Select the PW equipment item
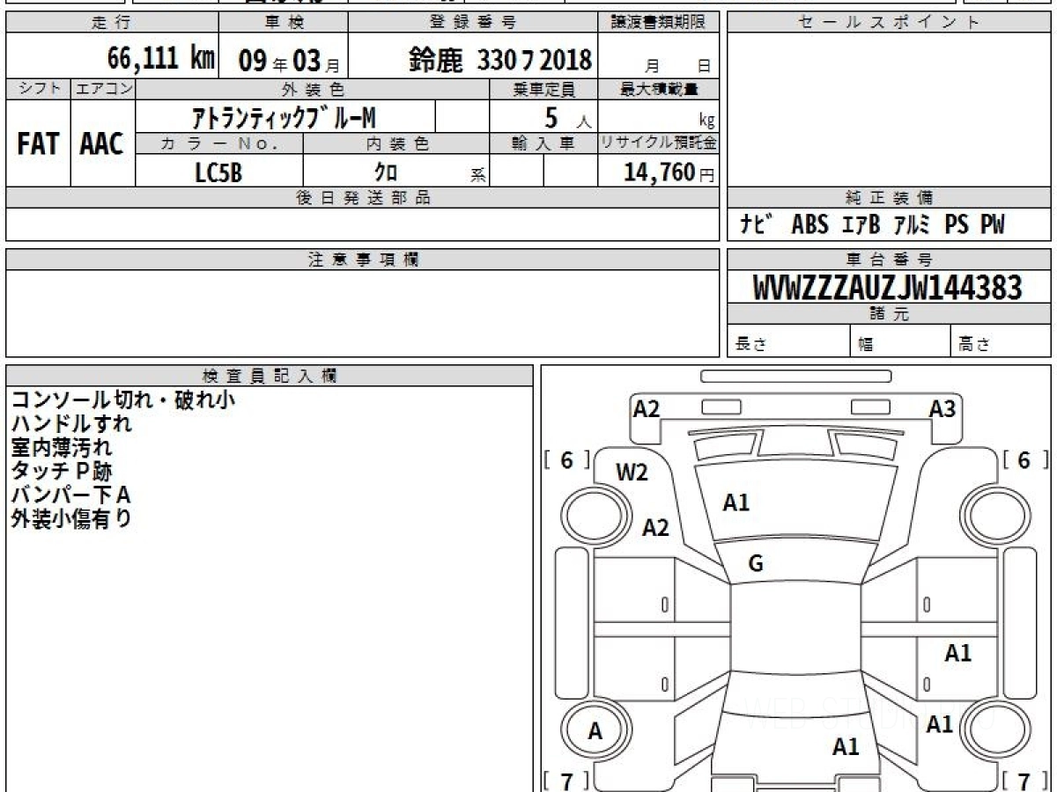Screen dimensions: 1057x792 coord(993,224)
